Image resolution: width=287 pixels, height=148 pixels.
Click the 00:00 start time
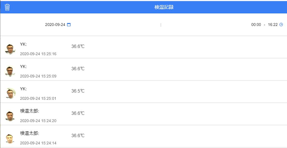[256, 25]
